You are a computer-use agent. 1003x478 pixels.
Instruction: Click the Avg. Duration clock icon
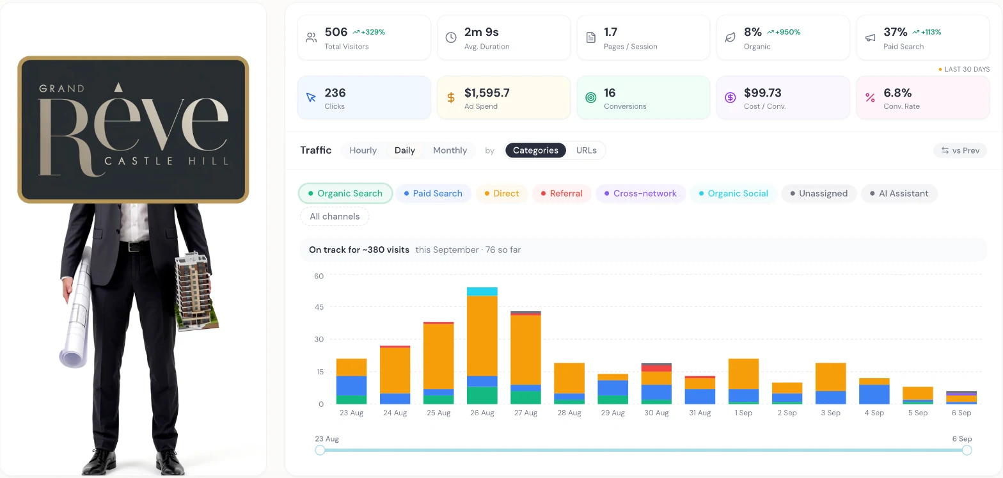click(451, 38)
